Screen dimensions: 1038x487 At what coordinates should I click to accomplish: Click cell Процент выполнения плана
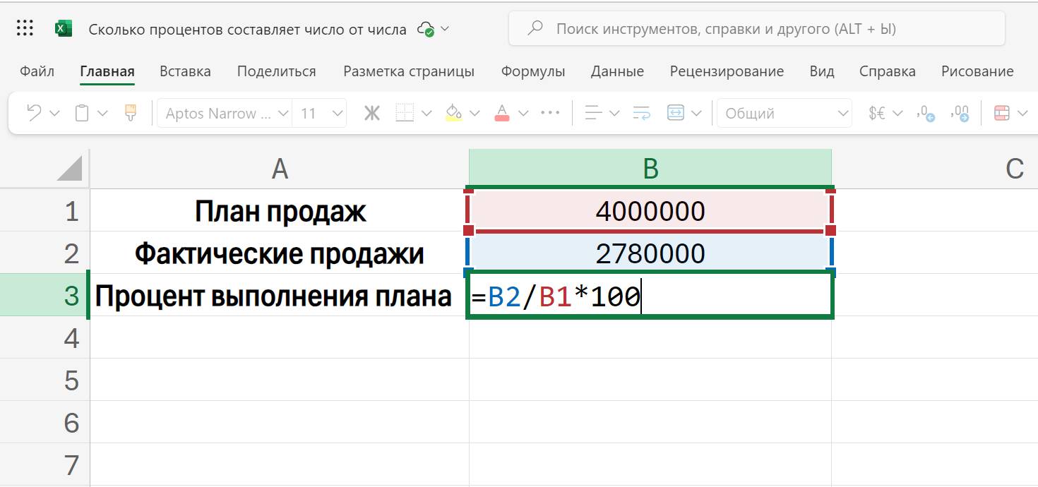280,295
